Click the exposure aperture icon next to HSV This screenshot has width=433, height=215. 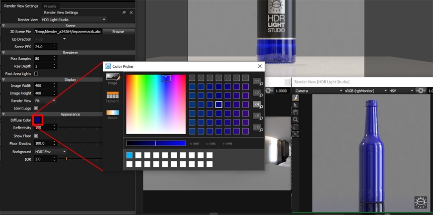click(x=421, y=91)
